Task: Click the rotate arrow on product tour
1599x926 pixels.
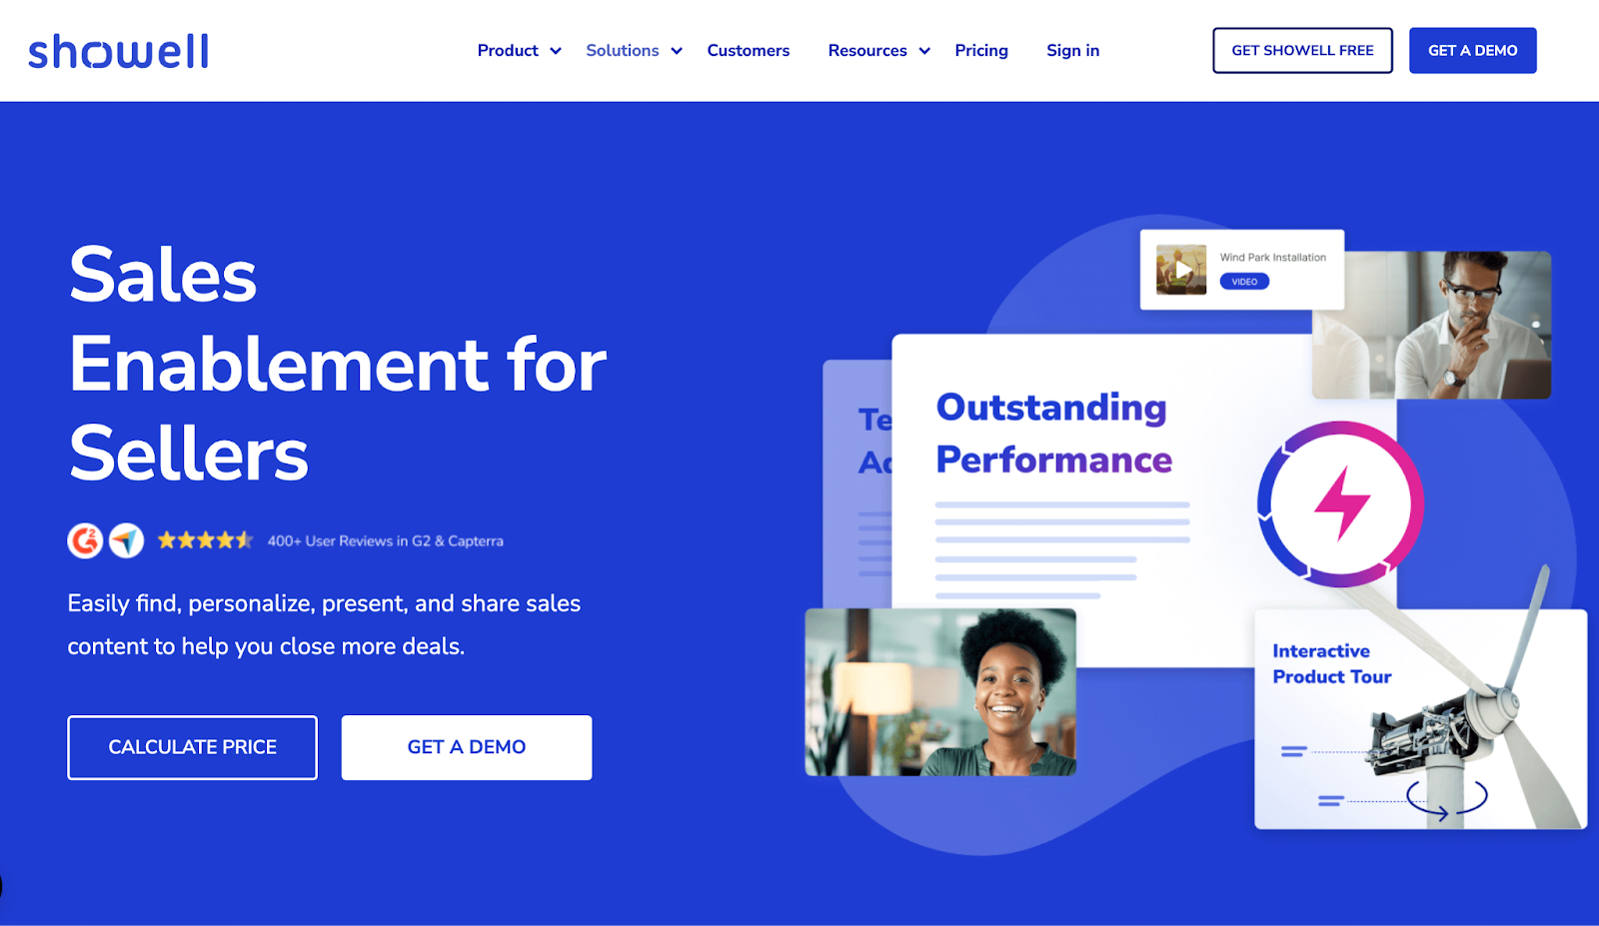Action: point(1446,799)
